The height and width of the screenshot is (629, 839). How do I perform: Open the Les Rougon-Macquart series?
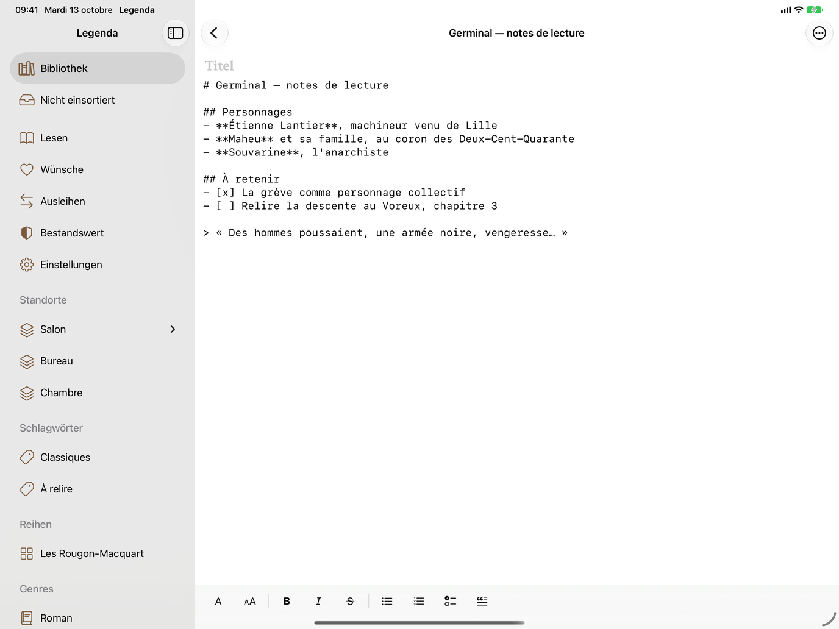pos(98,553)
